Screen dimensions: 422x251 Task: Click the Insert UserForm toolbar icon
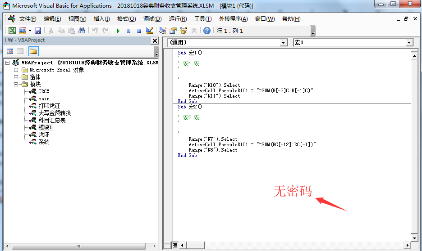(x=23, y=31)
